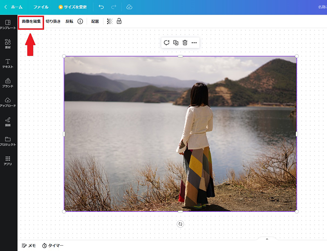Screen dimensions: 327x251
Task: Open the 素材 (Elements) panel
Action: tap(7, 43)
